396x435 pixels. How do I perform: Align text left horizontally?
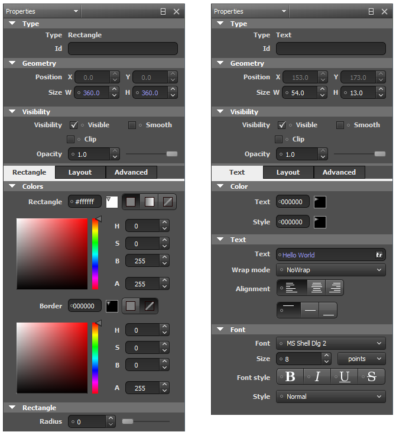[291, 288]
